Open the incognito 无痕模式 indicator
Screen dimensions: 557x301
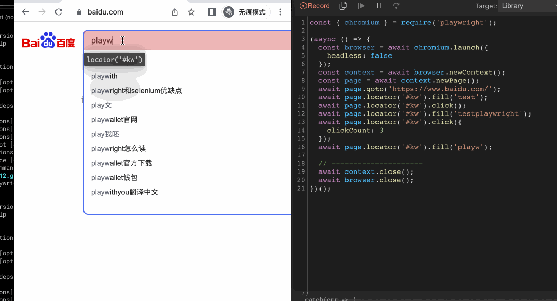coord(246,12)
